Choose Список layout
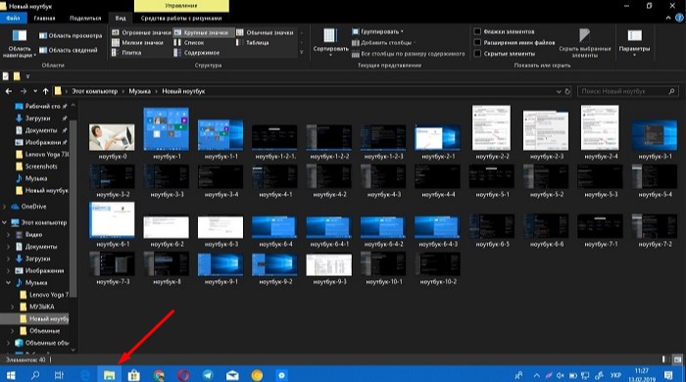Image resolution: width=686 pixels, height=382 pixels. [189, 43]
